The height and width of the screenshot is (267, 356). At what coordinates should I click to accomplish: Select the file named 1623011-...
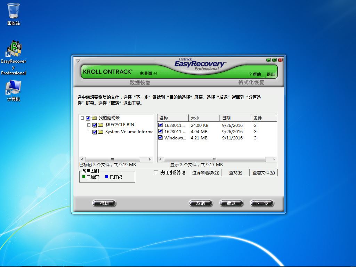(x=175, y=132)
